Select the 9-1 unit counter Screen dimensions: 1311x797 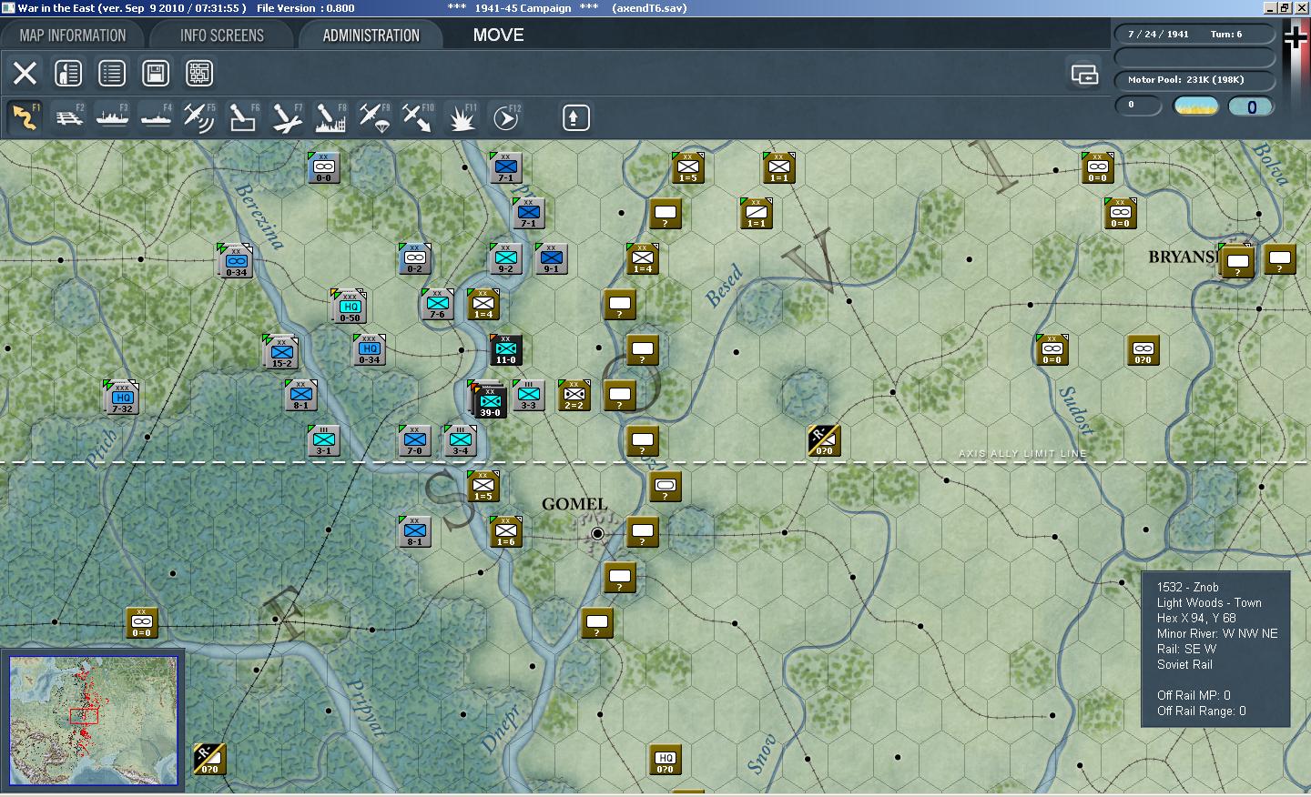[551, 258]
